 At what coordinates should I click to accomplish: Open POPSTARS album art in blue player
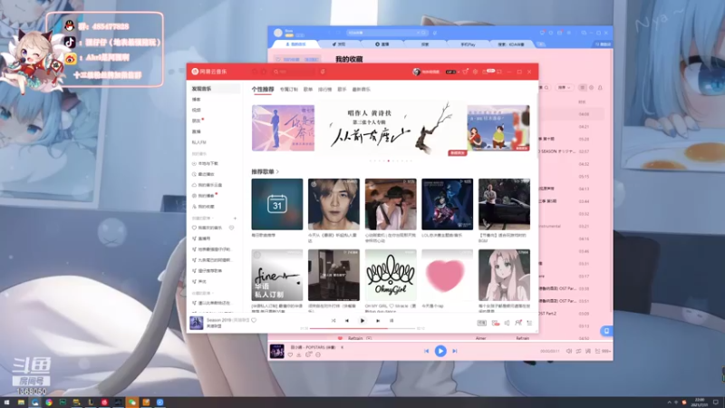[277, 351]
